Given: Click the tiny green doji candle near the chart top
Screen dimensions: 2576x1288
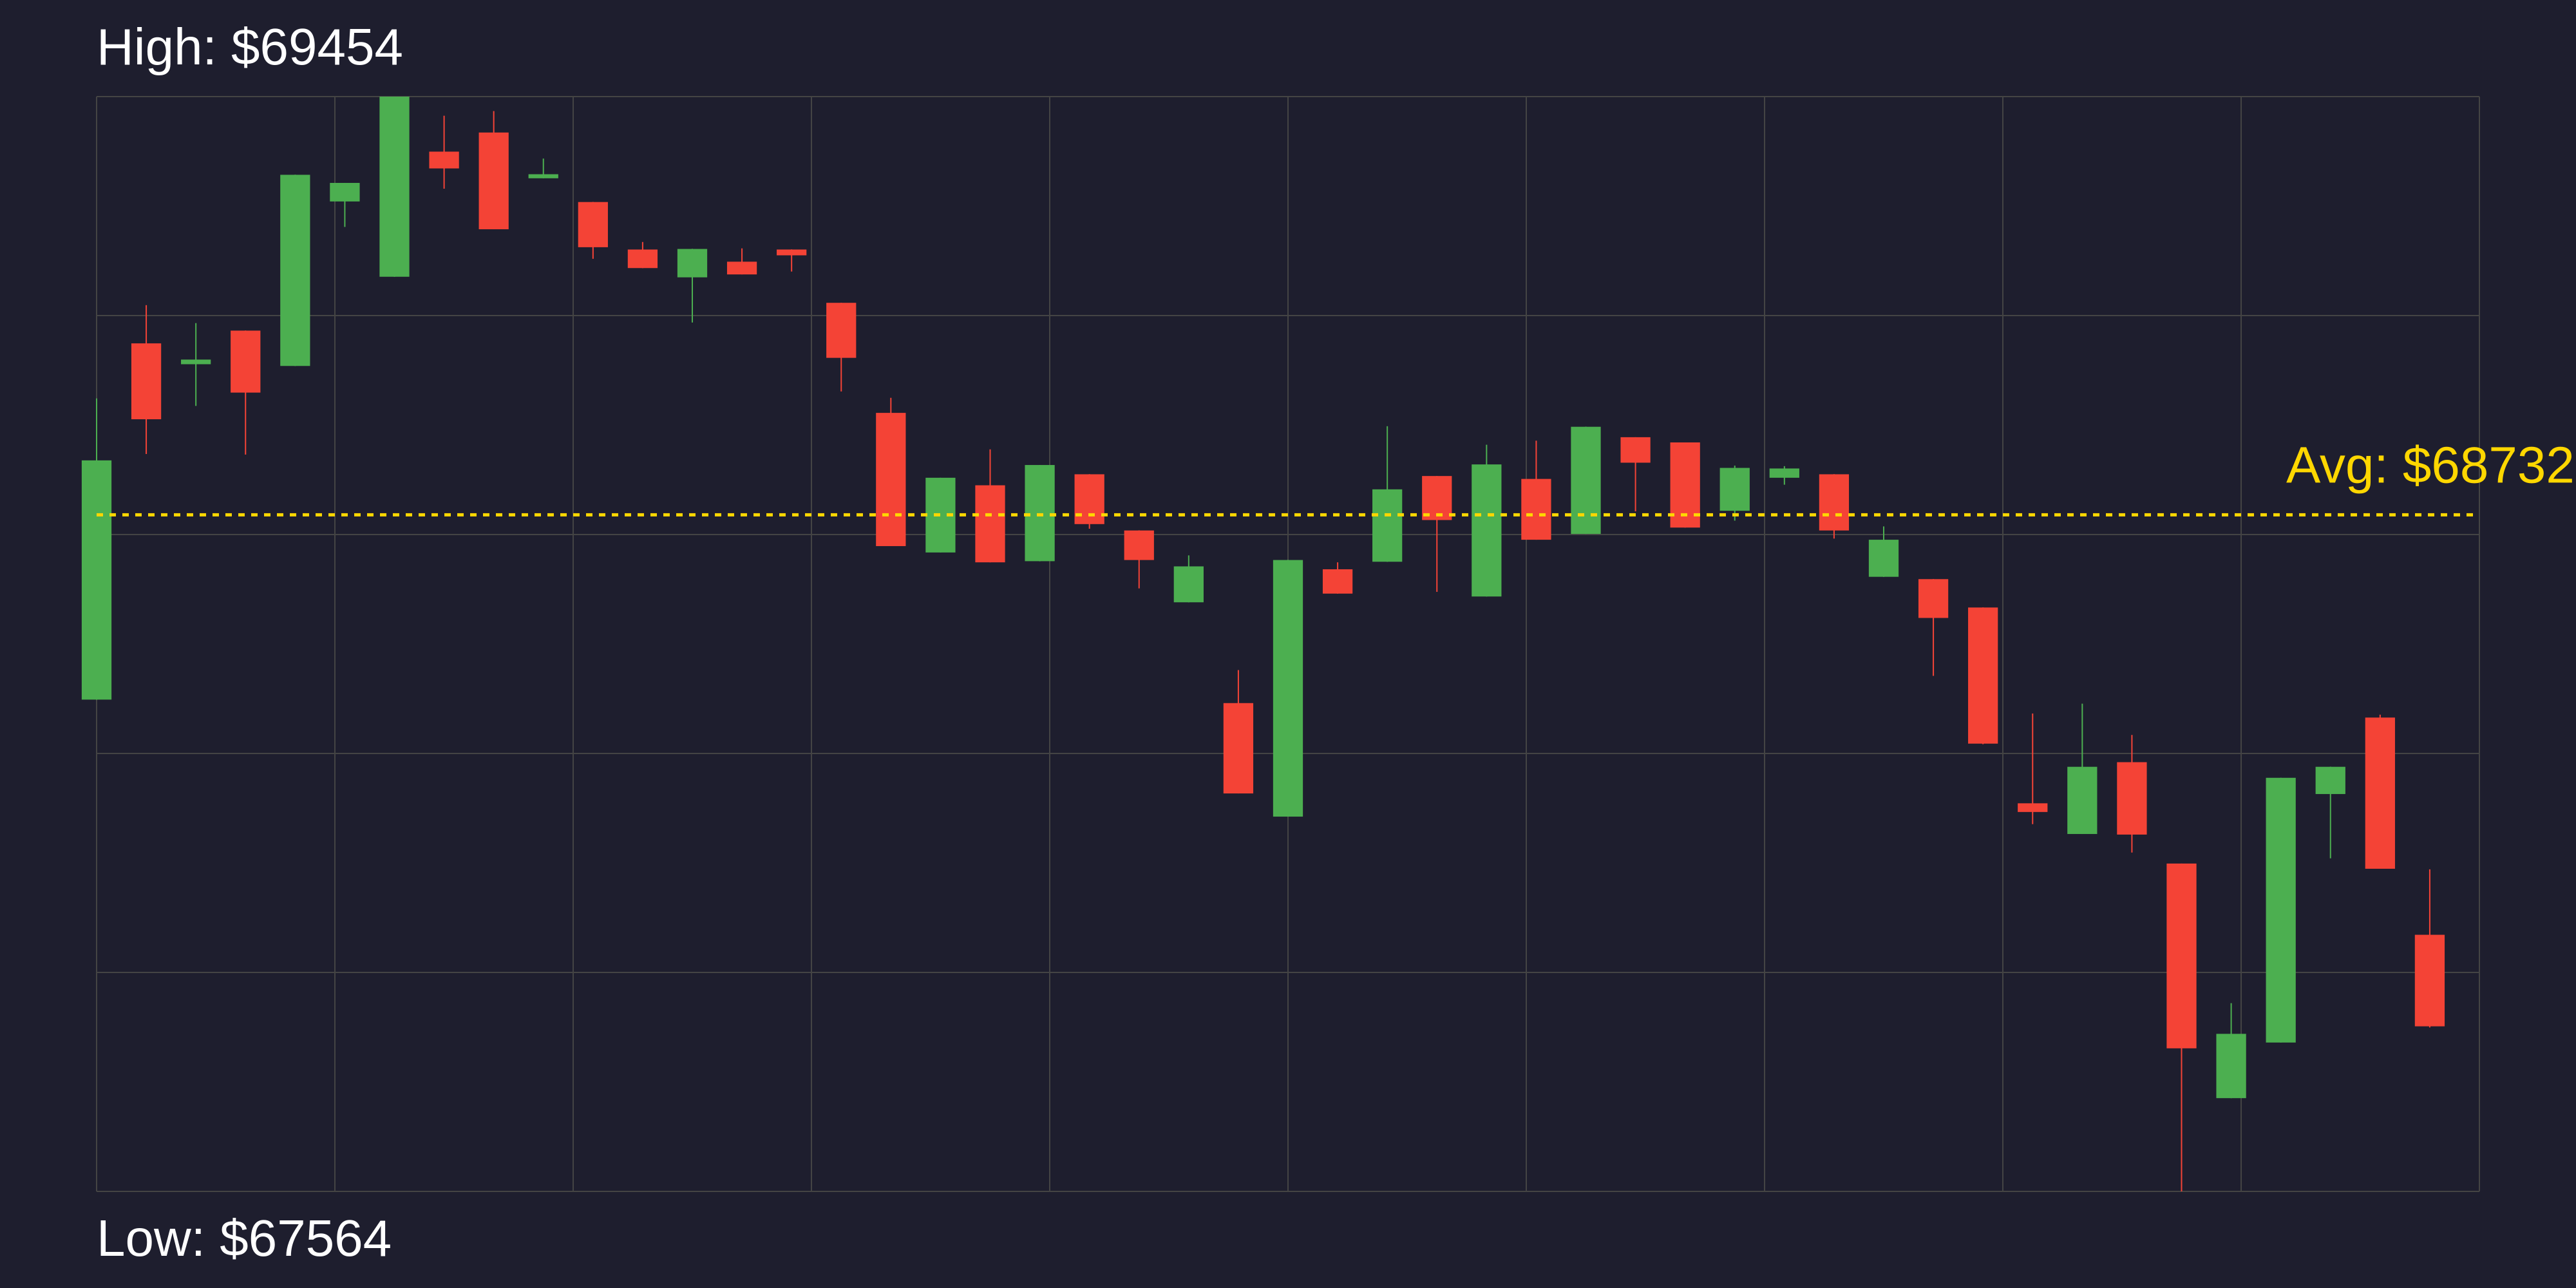Looking at the screenshot, I should click(543, 176).
